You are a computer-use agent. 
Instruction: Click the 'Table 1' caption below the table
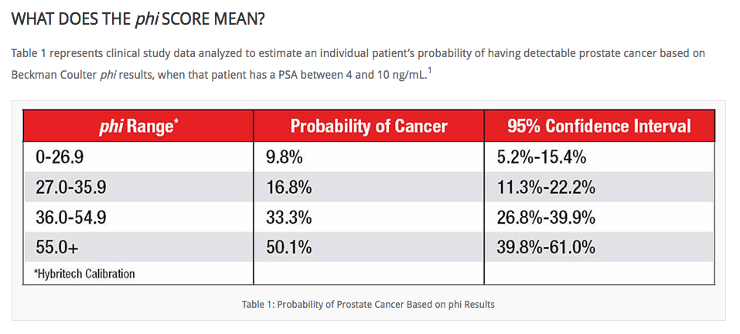click(x=368, y=304)
